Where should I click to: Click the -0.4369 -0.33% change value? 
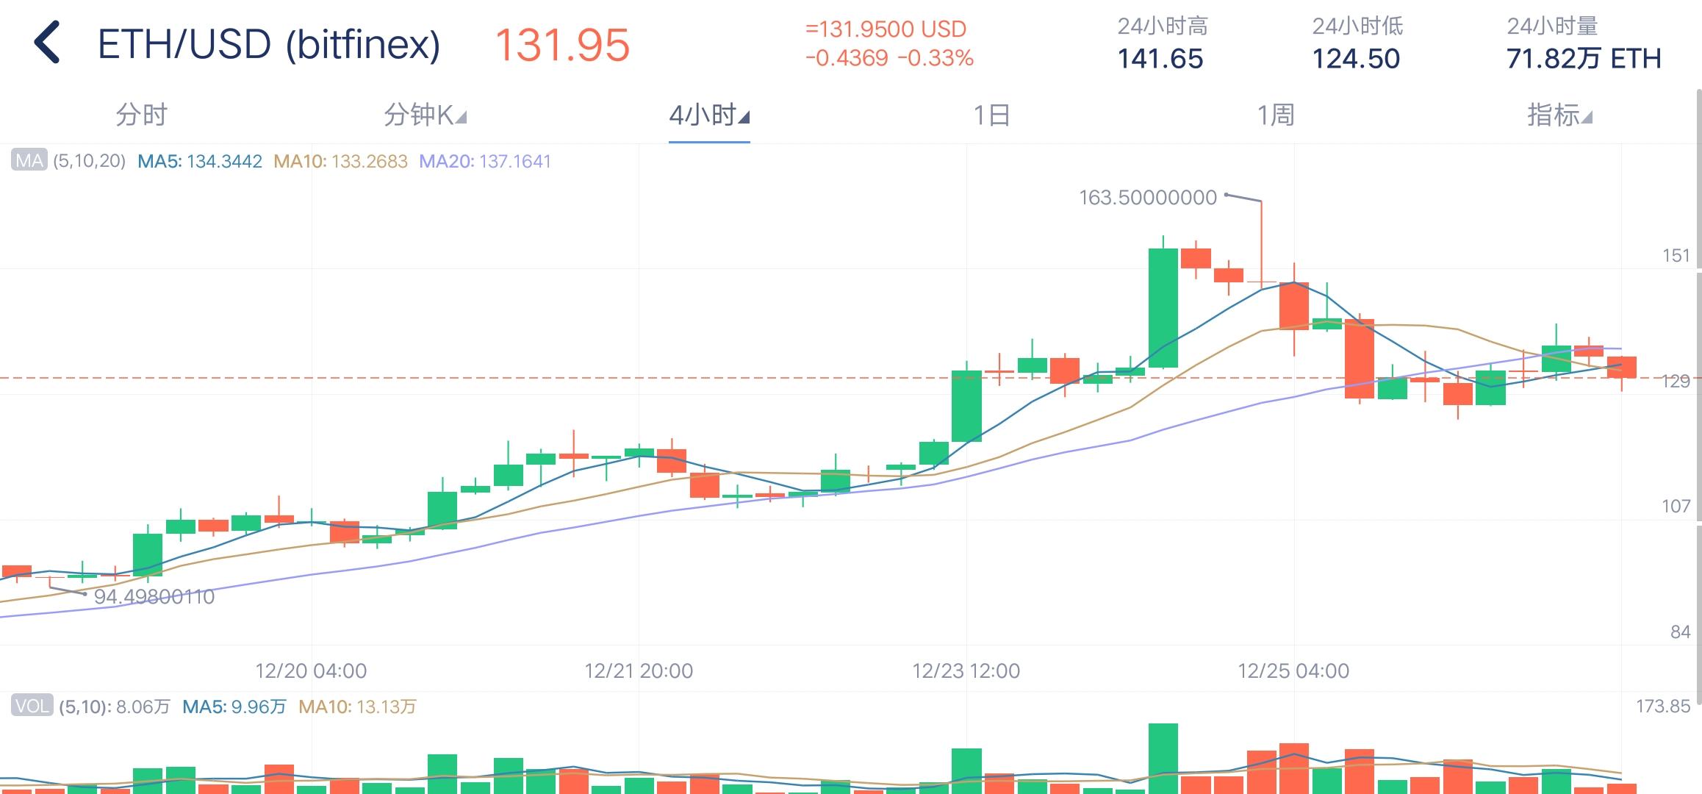coord(889,58)
